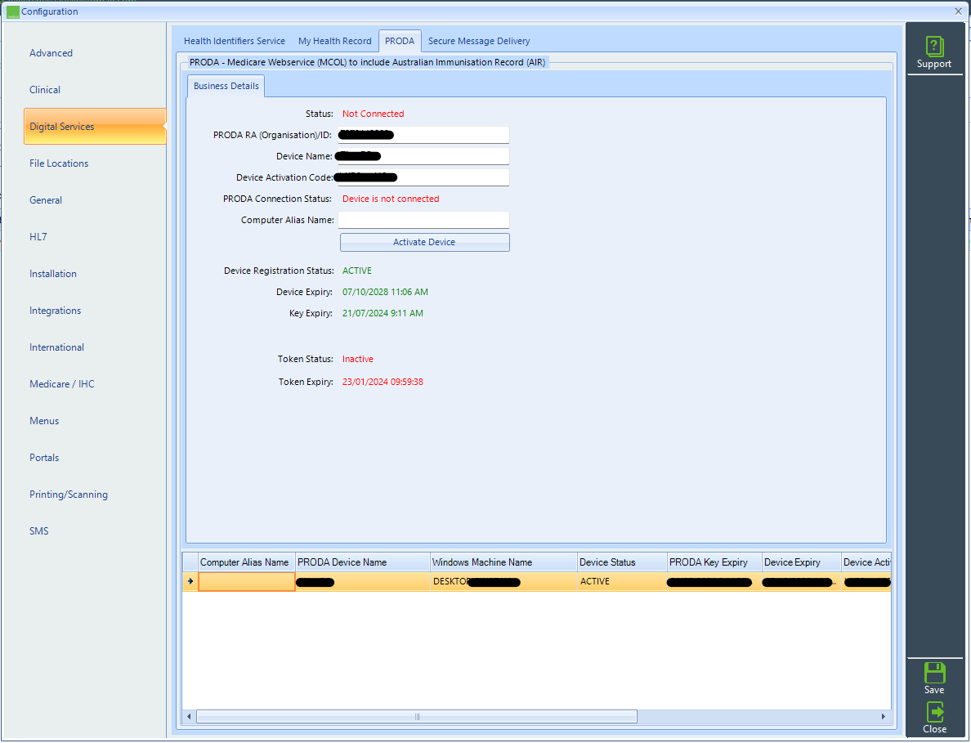
Task: Click the Key Expiry date 21/07/2024
Action: pyautogui.click(x=383, y=313)
